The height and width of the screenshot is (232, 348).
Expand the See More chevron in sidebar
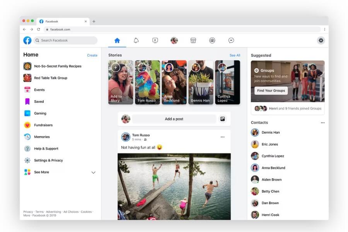pyautogui.click(x=93, y=172)
